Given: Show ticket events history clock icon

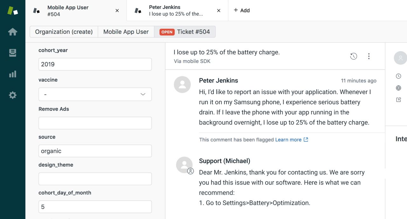Looking at the screenshot, I should coord(354,56).
